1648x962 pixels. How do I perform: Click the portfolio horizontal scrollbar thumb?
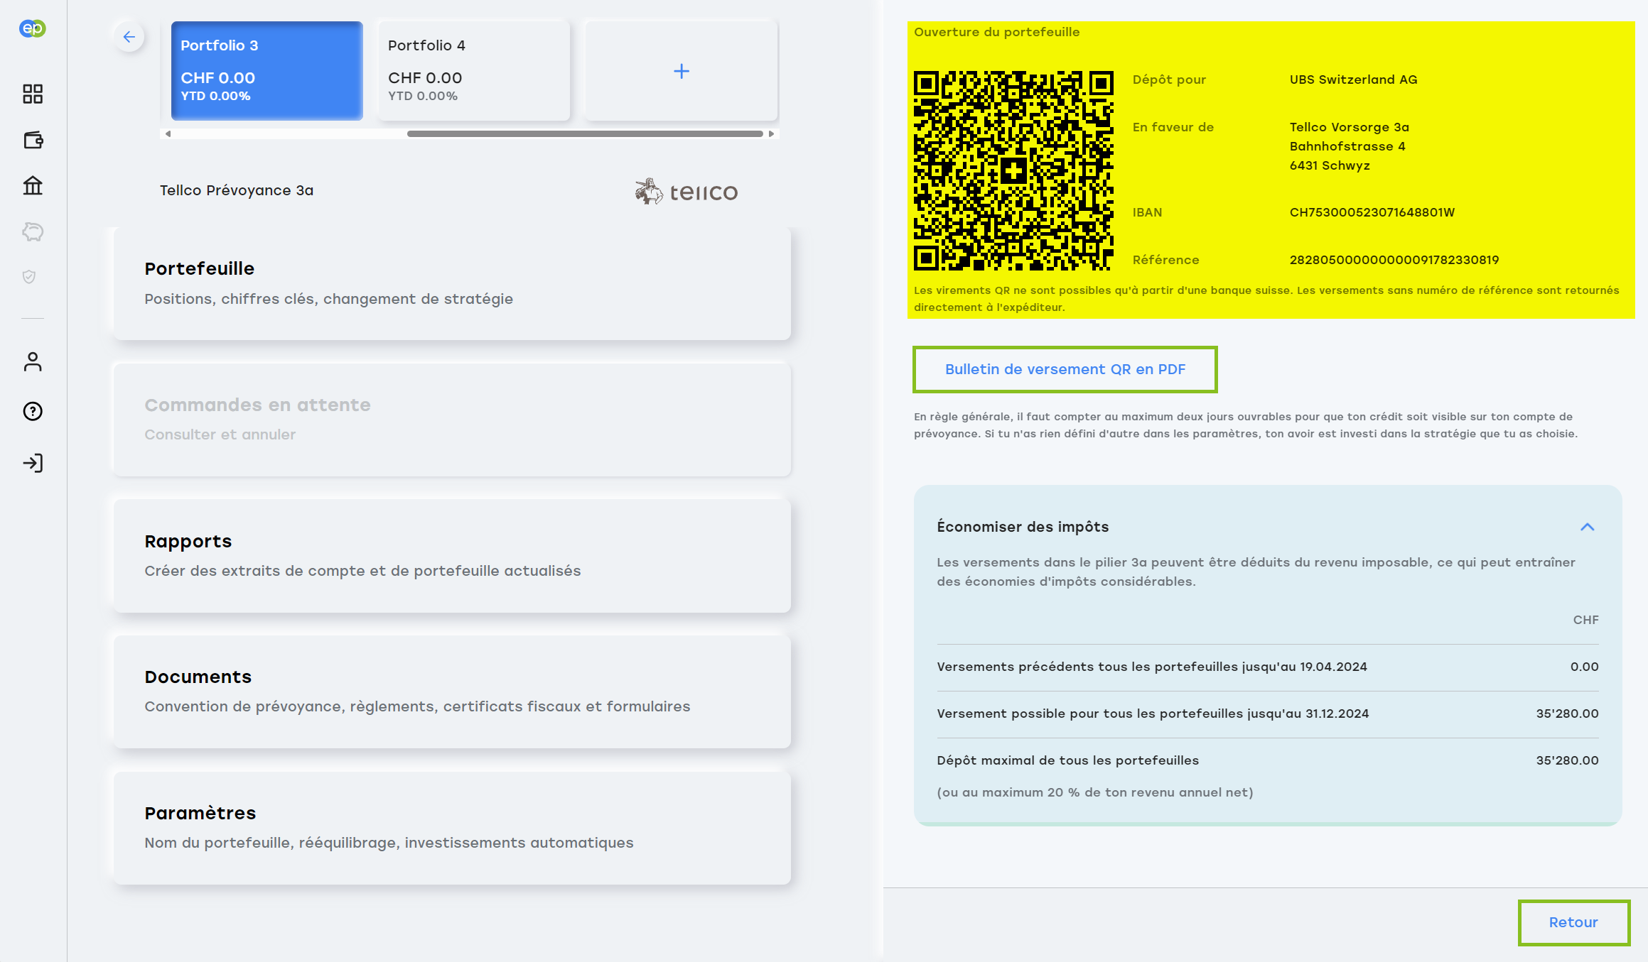(584, 133)
